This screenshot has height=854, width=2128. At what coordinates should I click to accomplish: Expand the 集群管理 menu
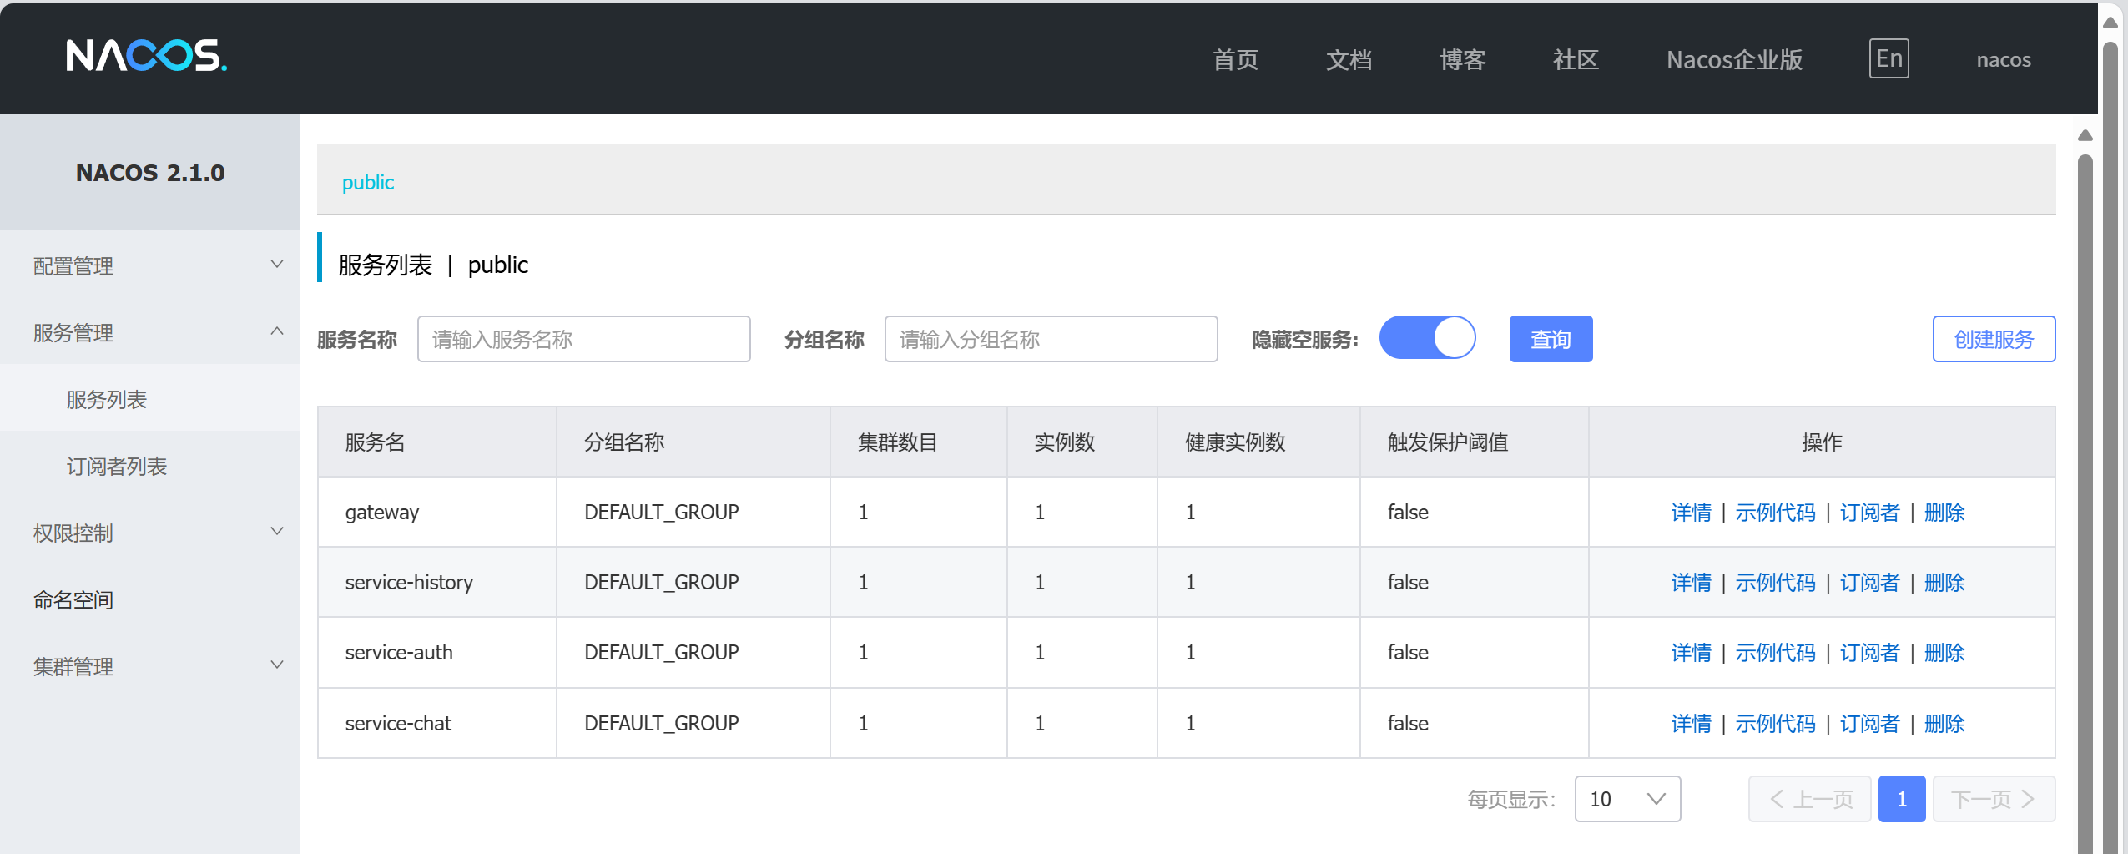point(150,666)
